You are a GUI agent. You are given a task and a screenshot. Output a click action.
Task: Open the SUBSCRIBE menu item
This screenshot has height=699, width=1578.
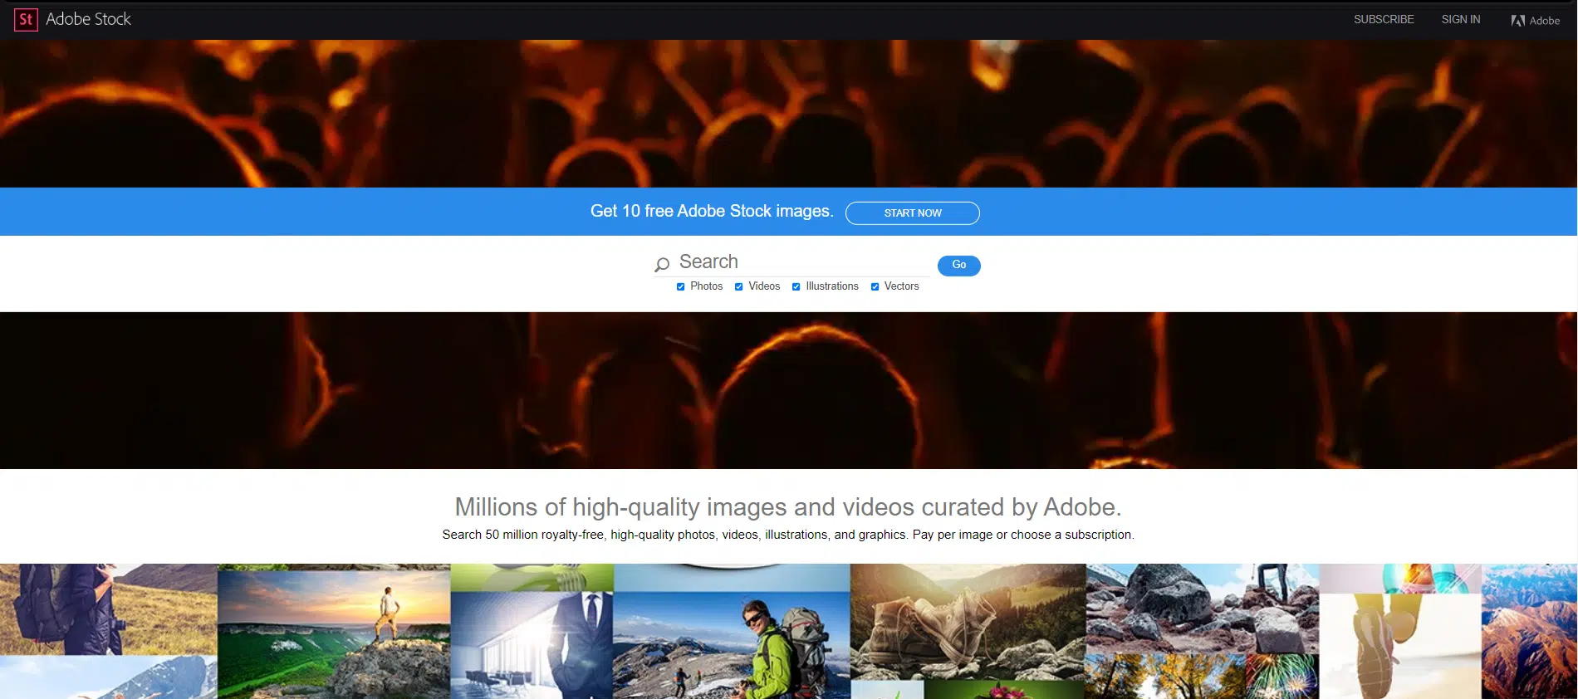tap(1384, 19)
